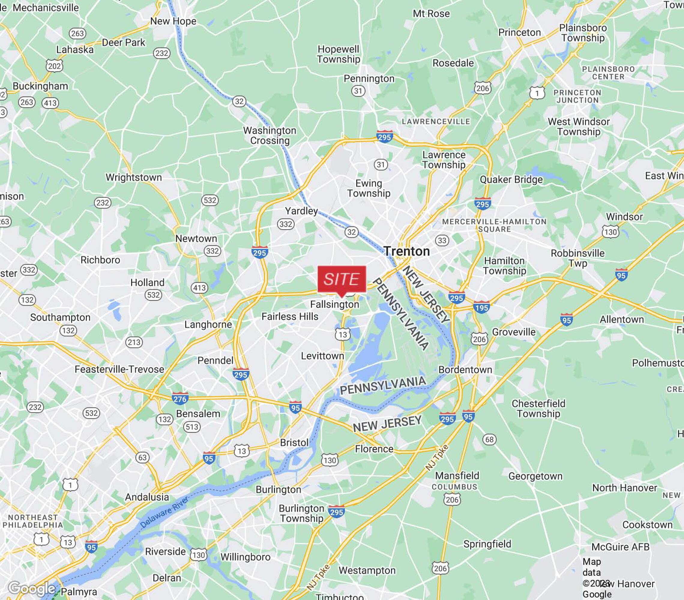
Task: Click the US Route 202 shield
Action: (55, 66)
